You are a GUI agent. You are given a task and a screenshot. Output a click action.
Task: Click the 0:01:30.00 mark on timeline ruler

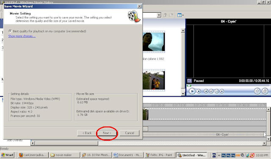coord(222,105)
